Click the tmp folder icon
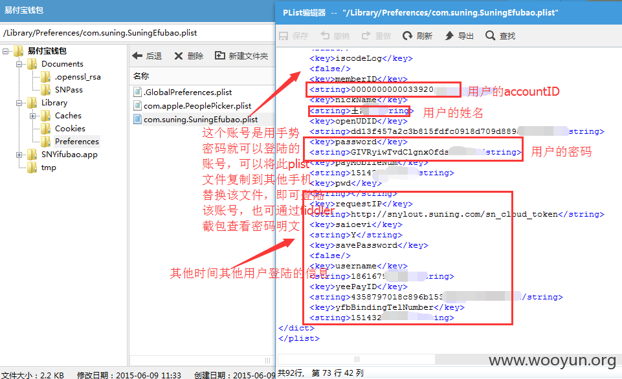The height and width of the screenshot is (379, 622). [32, 168]
